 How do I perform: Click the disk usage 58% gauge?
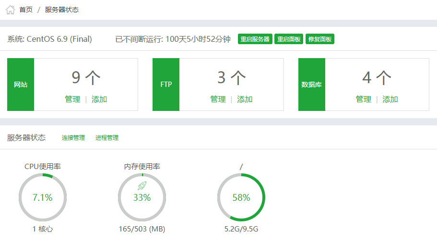pos(241,197)
